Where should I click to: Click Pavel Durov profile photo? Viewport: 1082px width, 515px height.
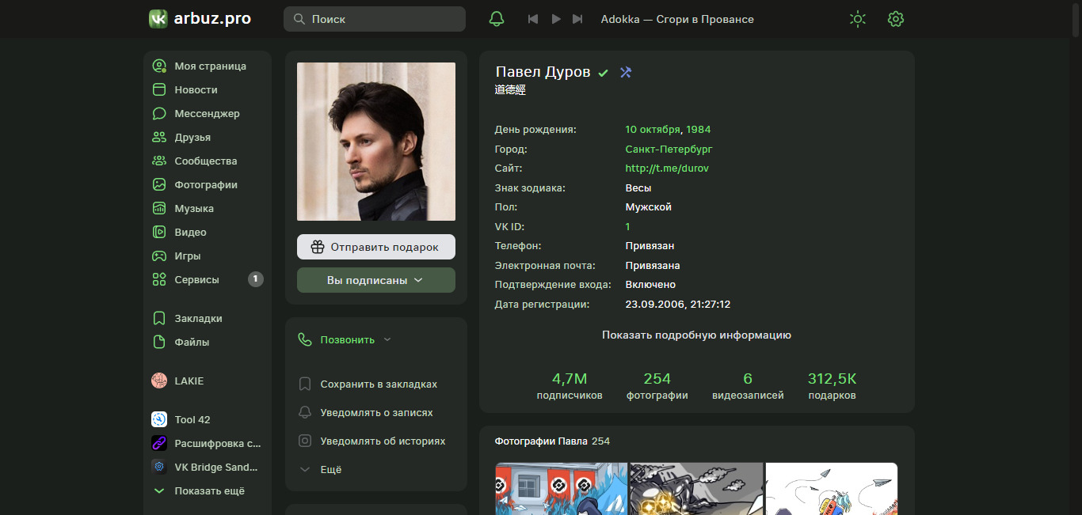(376, 142)
